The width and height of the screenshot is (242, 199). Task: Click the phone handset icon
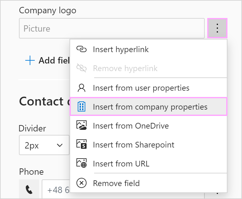tap(29, 190)
